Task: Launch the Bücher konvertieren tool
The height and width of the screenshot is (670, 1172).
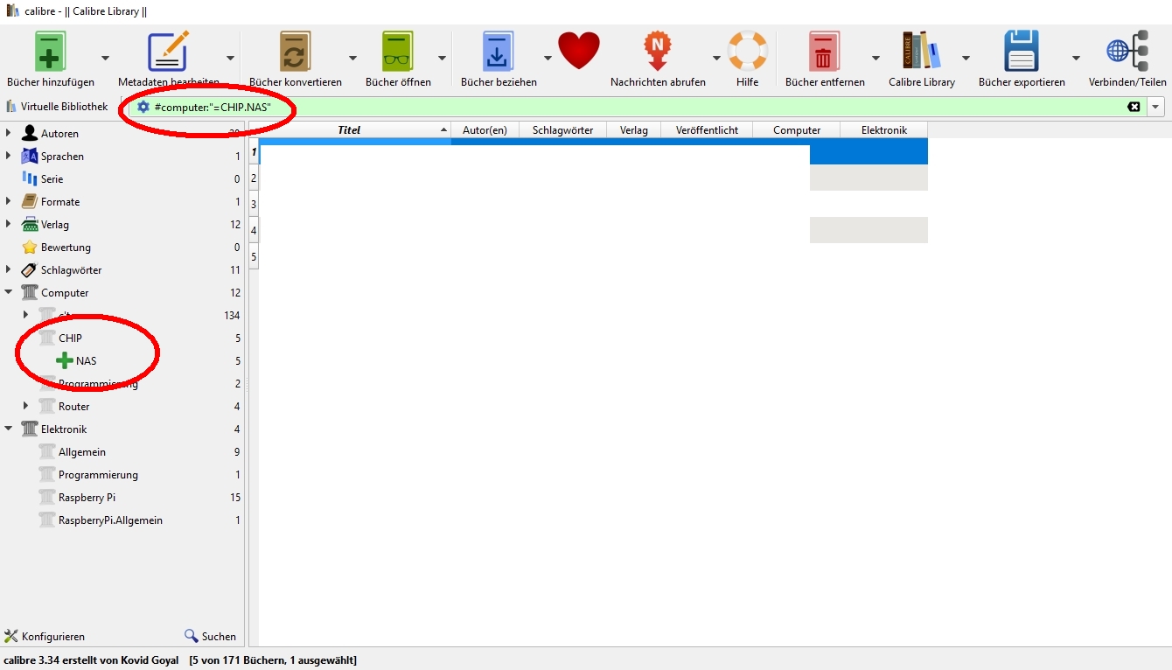Action: point(295,52)
